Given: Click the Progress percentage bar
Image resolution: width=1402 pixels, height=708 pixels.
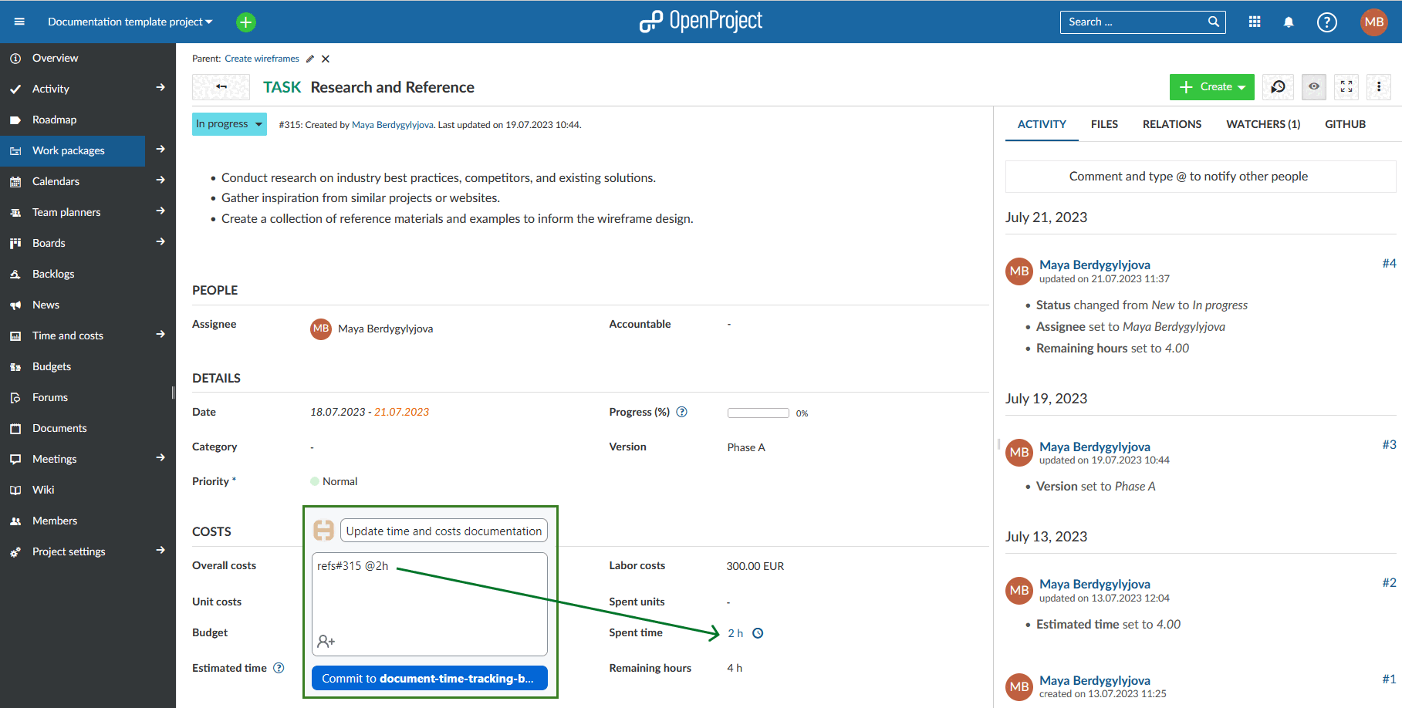Looking at the screenshot, I should (x=758, y=413).
